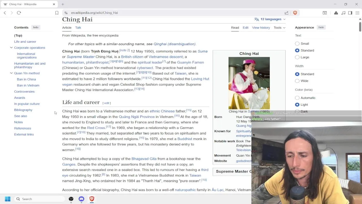Select Standard text size

pyautogui.click(x=297, y=50)
